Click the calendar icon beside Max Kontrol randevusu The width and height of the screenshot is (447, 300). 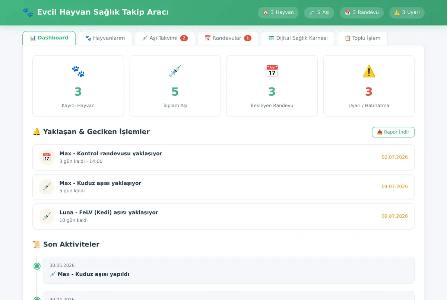click(47, 157)
